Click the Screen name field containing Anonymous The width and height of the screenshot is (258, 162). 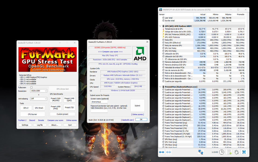coord(109,102)
